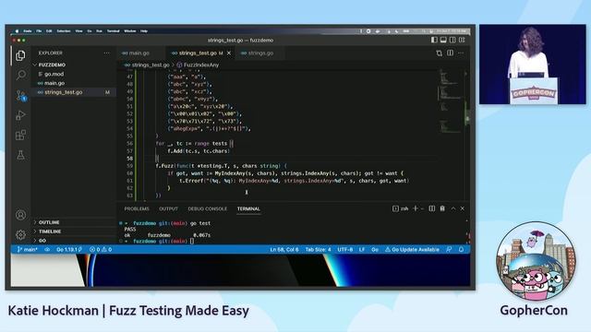
Task: Click Tab Size: 4 indicator
Action: (318, 250)
